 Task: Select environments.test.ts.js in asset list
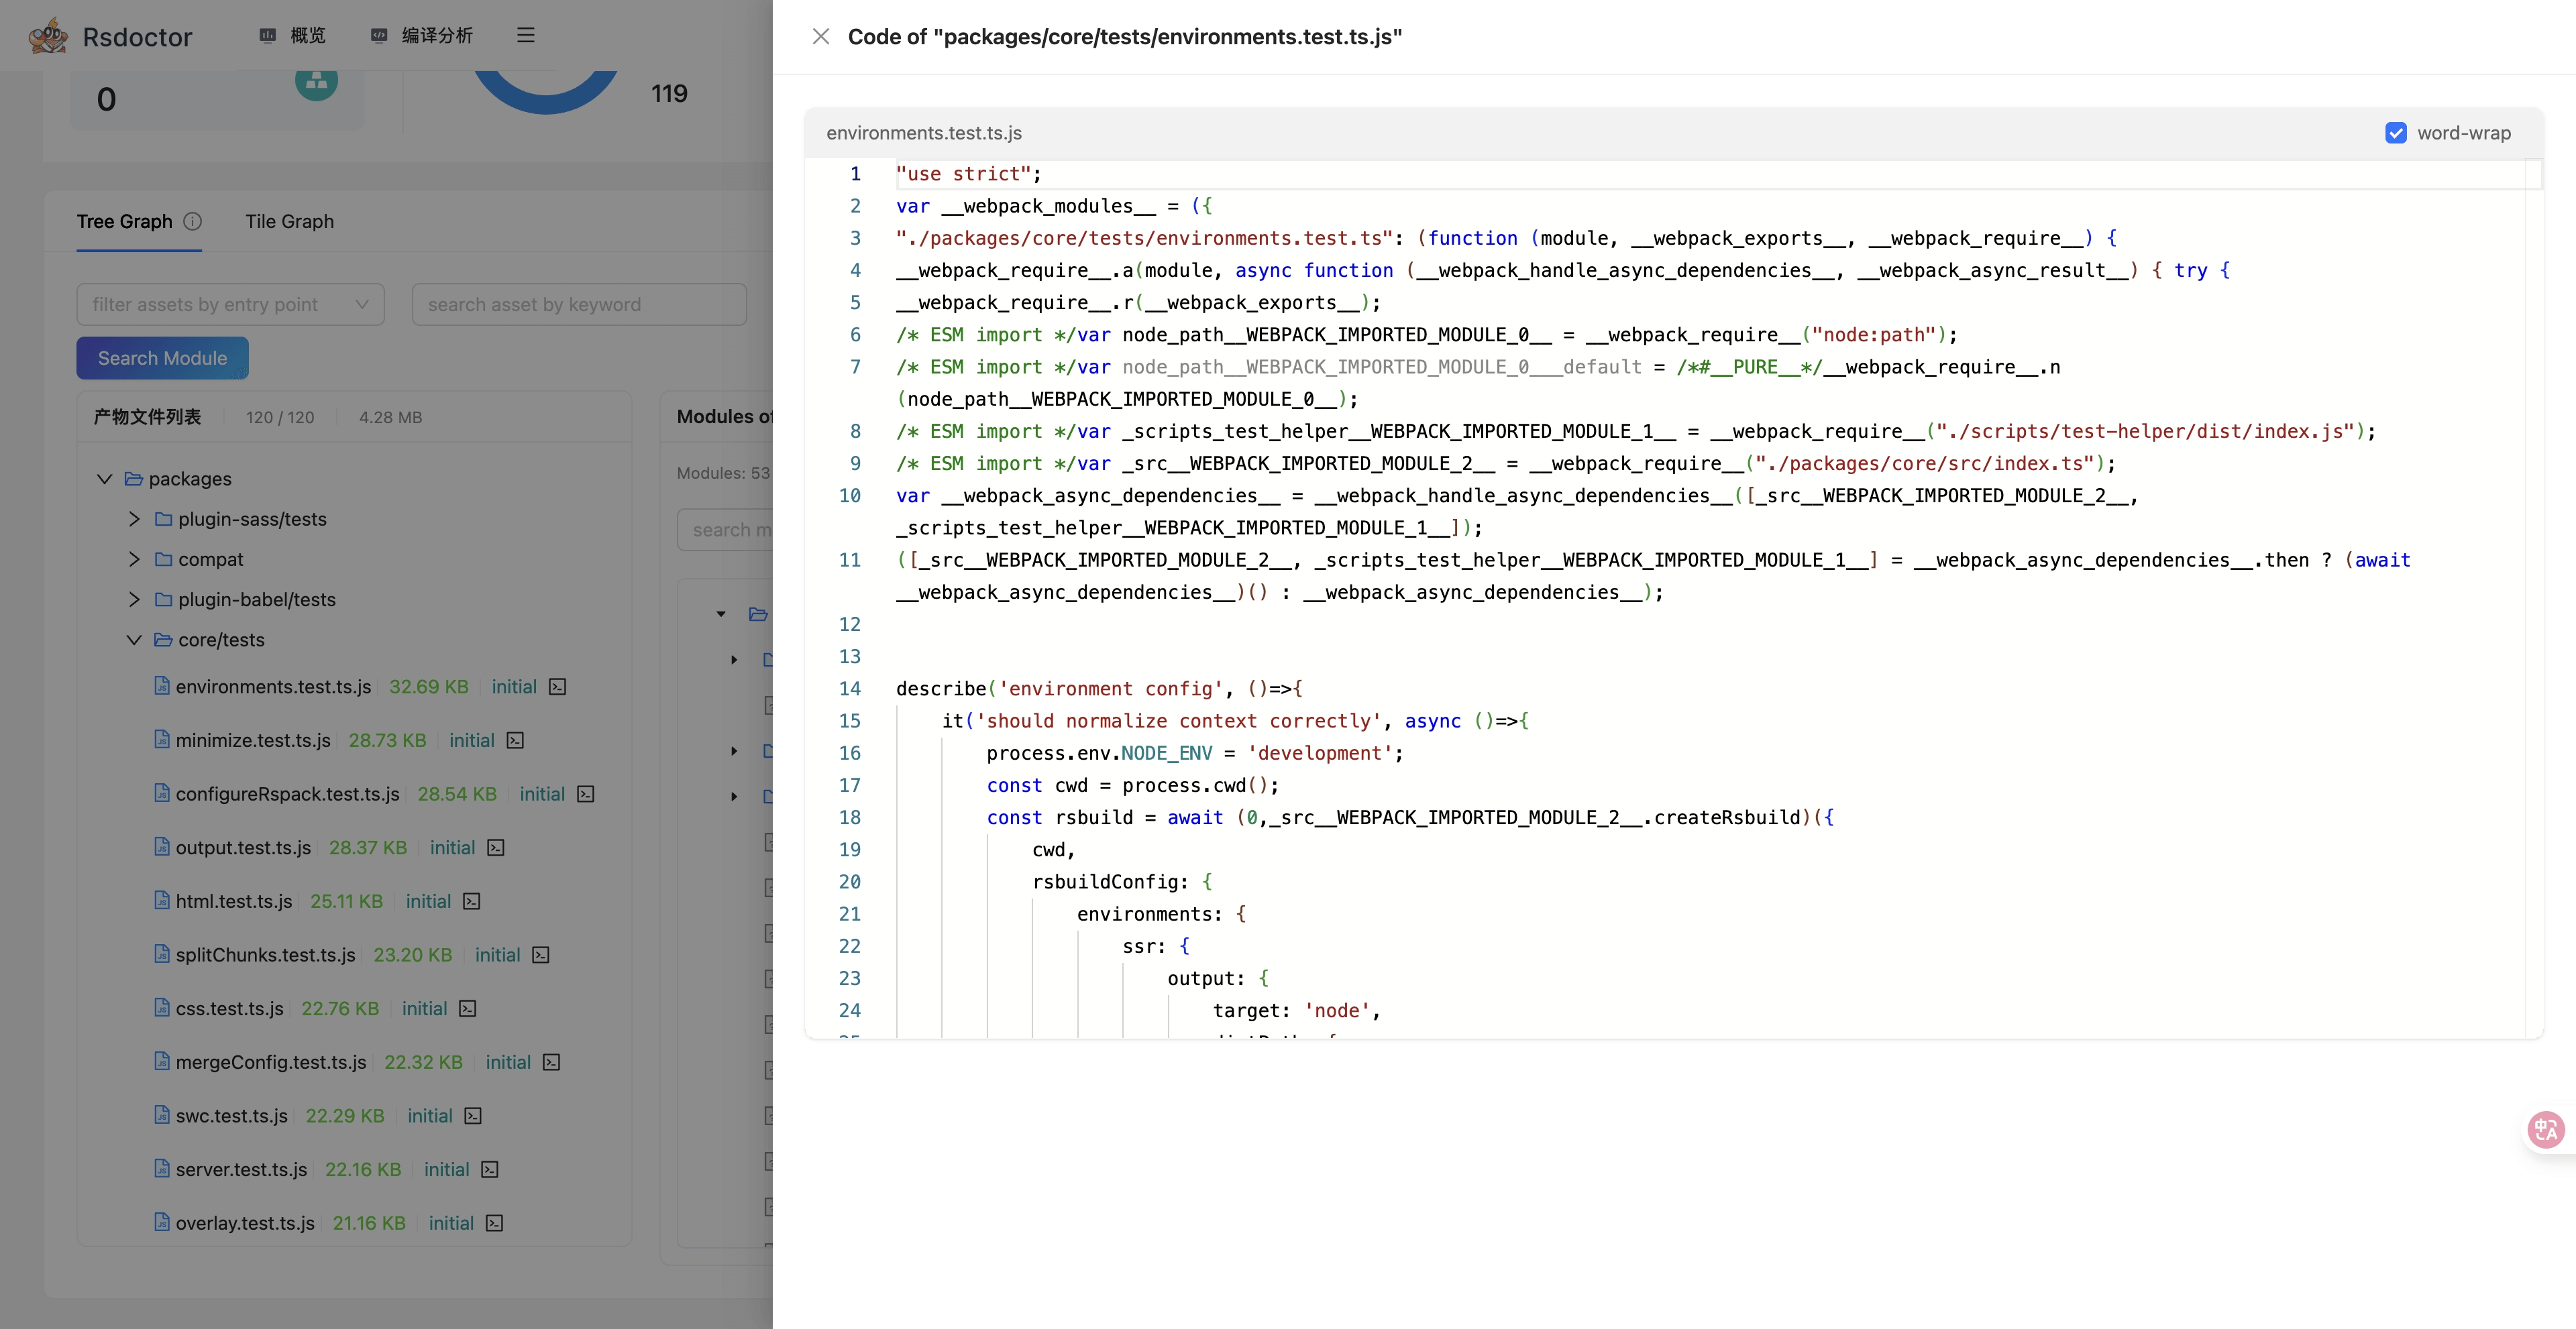pyautogui.click(x=273, y=687)
